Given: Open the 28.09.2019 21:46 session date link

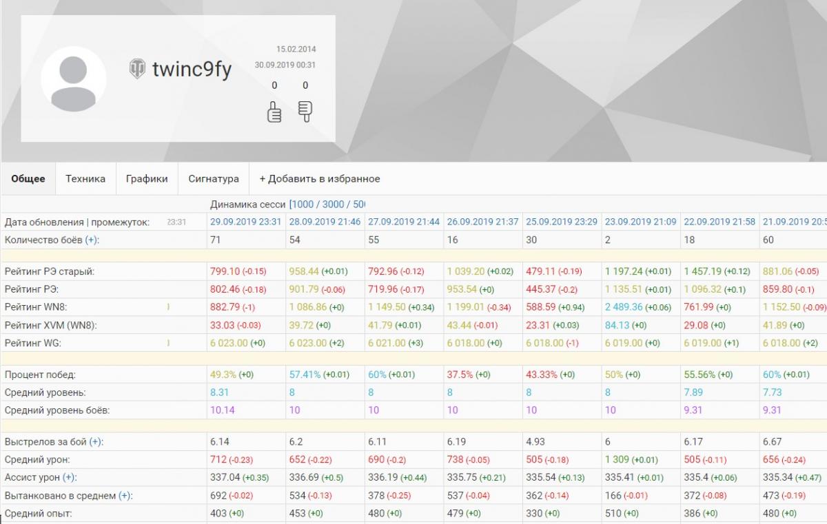Looking at the screenshot, I should (325, 222).
